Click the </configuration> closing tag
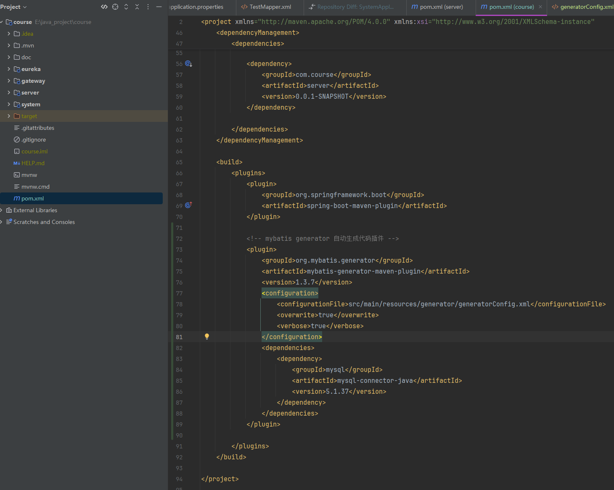614x490 pixels. click(x=292, y=337)
